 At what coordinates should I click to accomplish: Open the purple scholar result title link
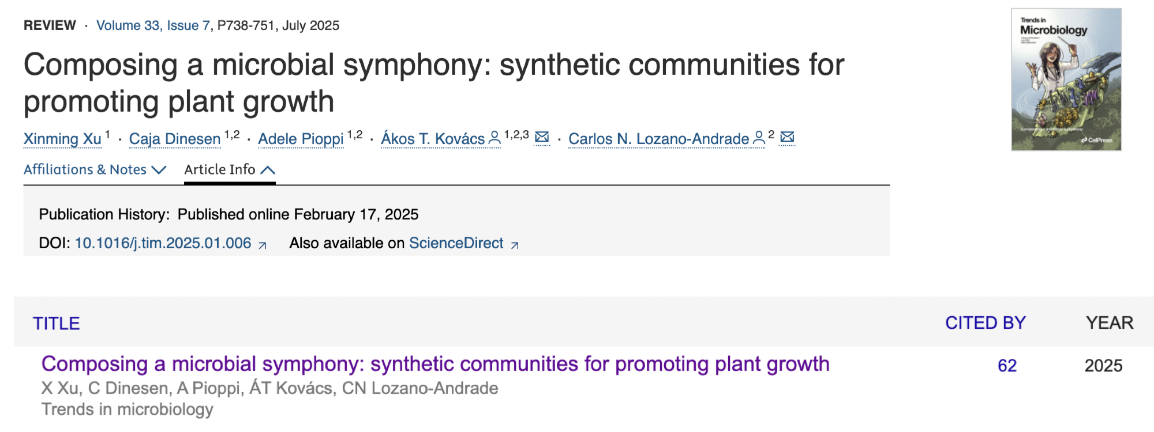tap(435, 364)
